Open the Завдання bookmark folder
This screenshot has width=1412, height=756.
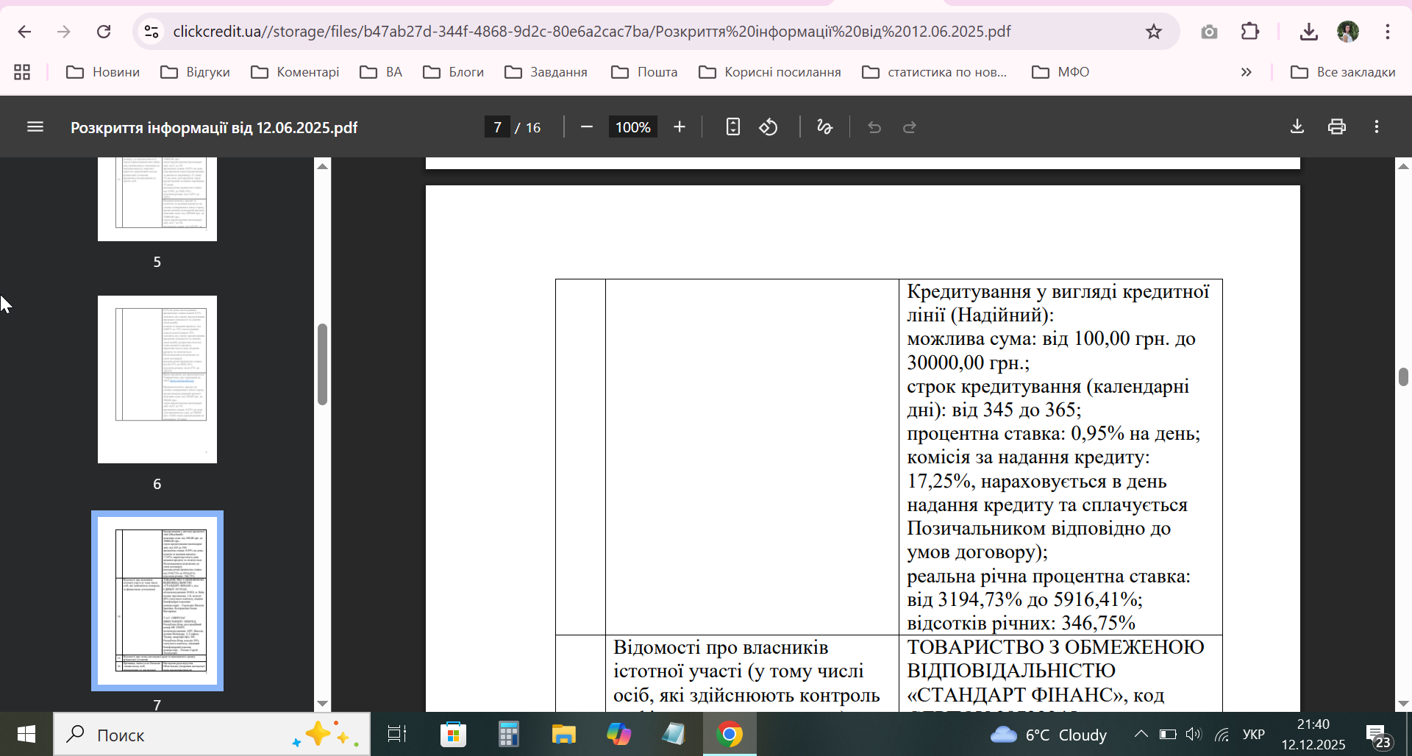click(x=546, y=72)
